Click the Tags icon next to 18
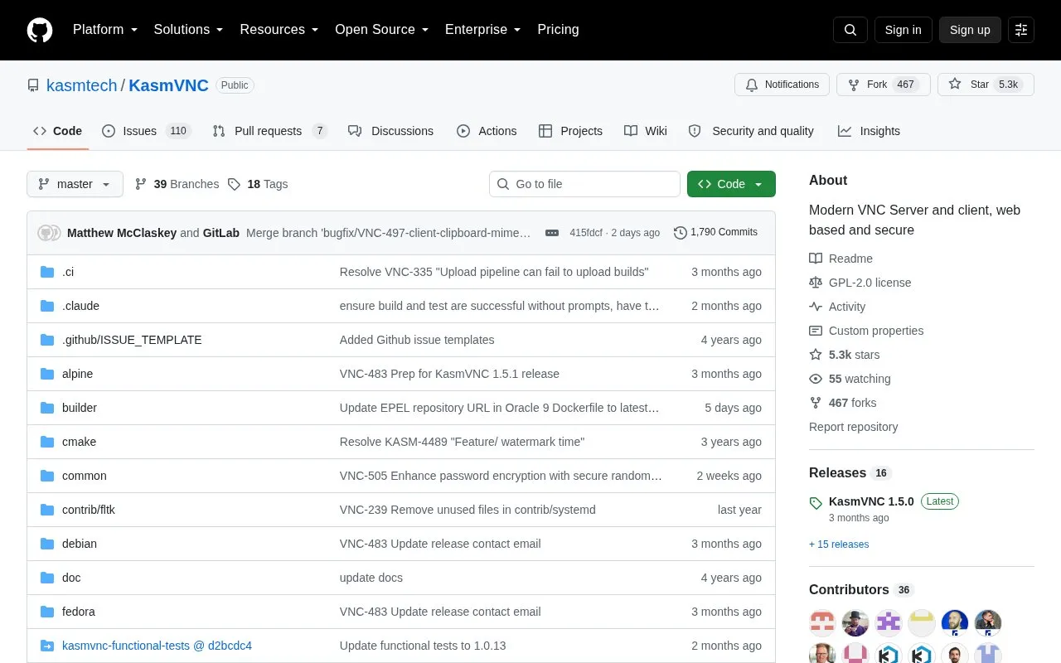The width and height of the screenshot is (1061, 663). pos(235,184)
